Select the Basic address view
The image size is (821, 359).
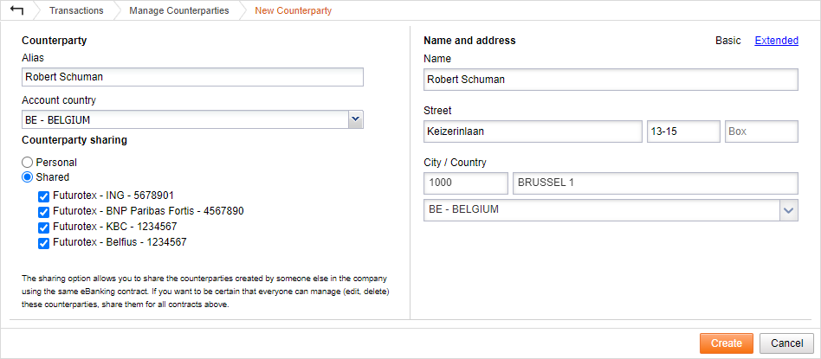(x=727, y=41)
